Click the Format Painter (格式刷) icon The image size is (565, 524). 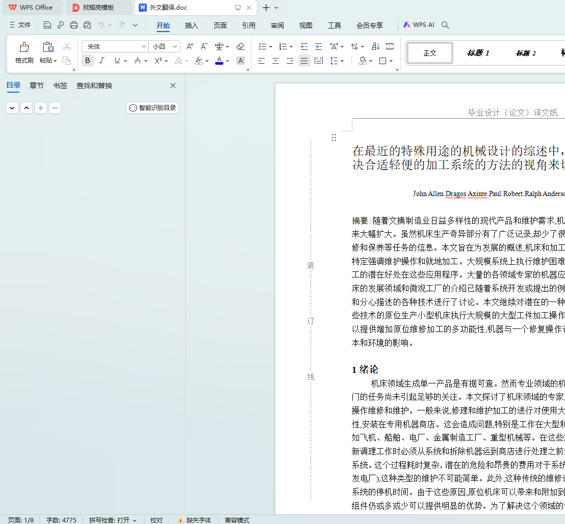[x=24, y=47]
